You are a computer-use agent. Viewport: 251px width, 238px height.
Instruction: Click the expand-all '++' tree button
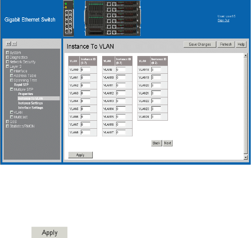9,44
